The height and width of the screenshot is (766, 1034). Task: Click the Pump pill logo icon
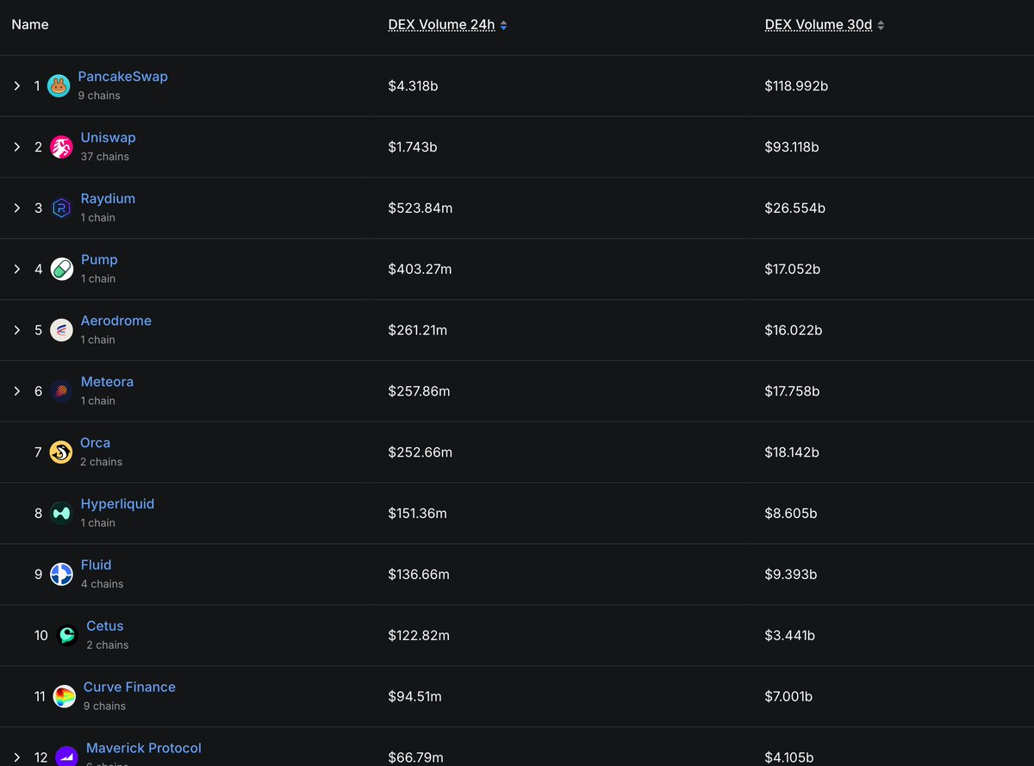pos(61,270)
